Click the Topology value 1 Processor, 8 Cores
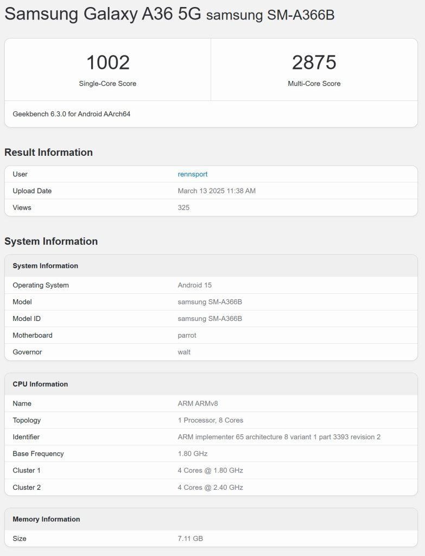 [210, 421]
